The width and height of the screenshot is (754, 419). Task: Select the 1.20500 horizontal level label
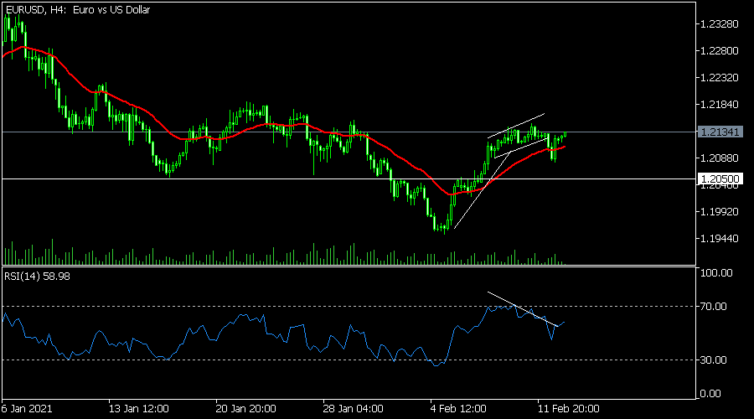click(x=720, y=179)
